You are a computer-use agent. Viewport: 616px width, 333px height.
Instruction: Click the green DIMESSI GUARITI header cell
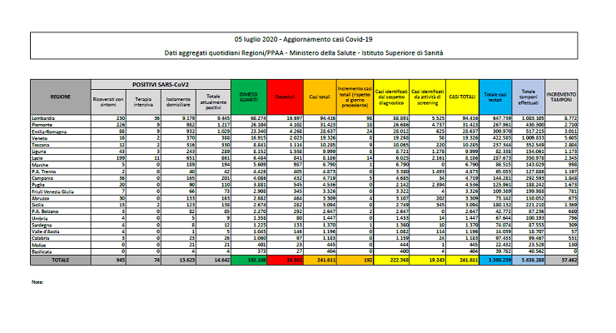(246, 97)
